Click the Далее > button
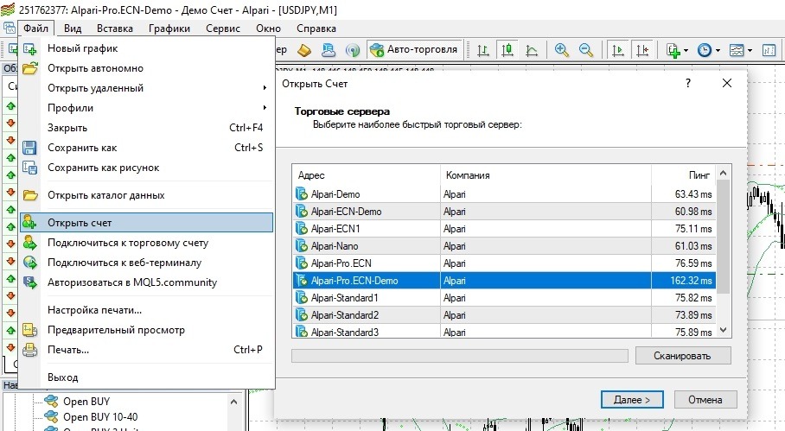 tap(632, 400)
